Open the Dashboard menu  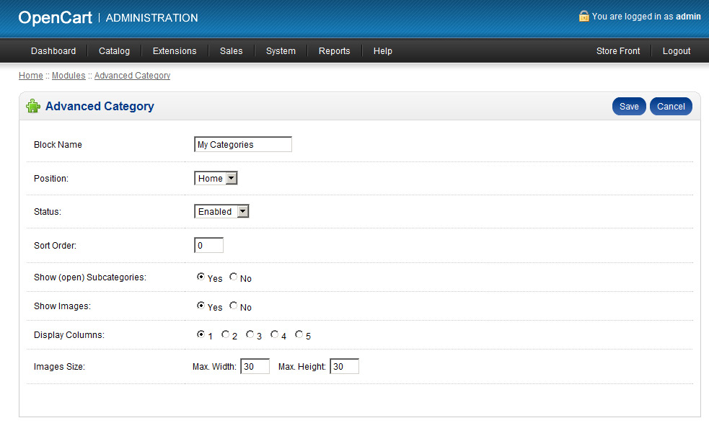(x=53, y=51)
